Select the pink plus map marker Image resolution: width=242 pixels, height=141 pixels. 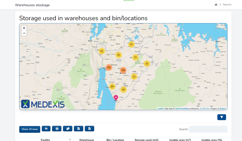coord(116,98)
